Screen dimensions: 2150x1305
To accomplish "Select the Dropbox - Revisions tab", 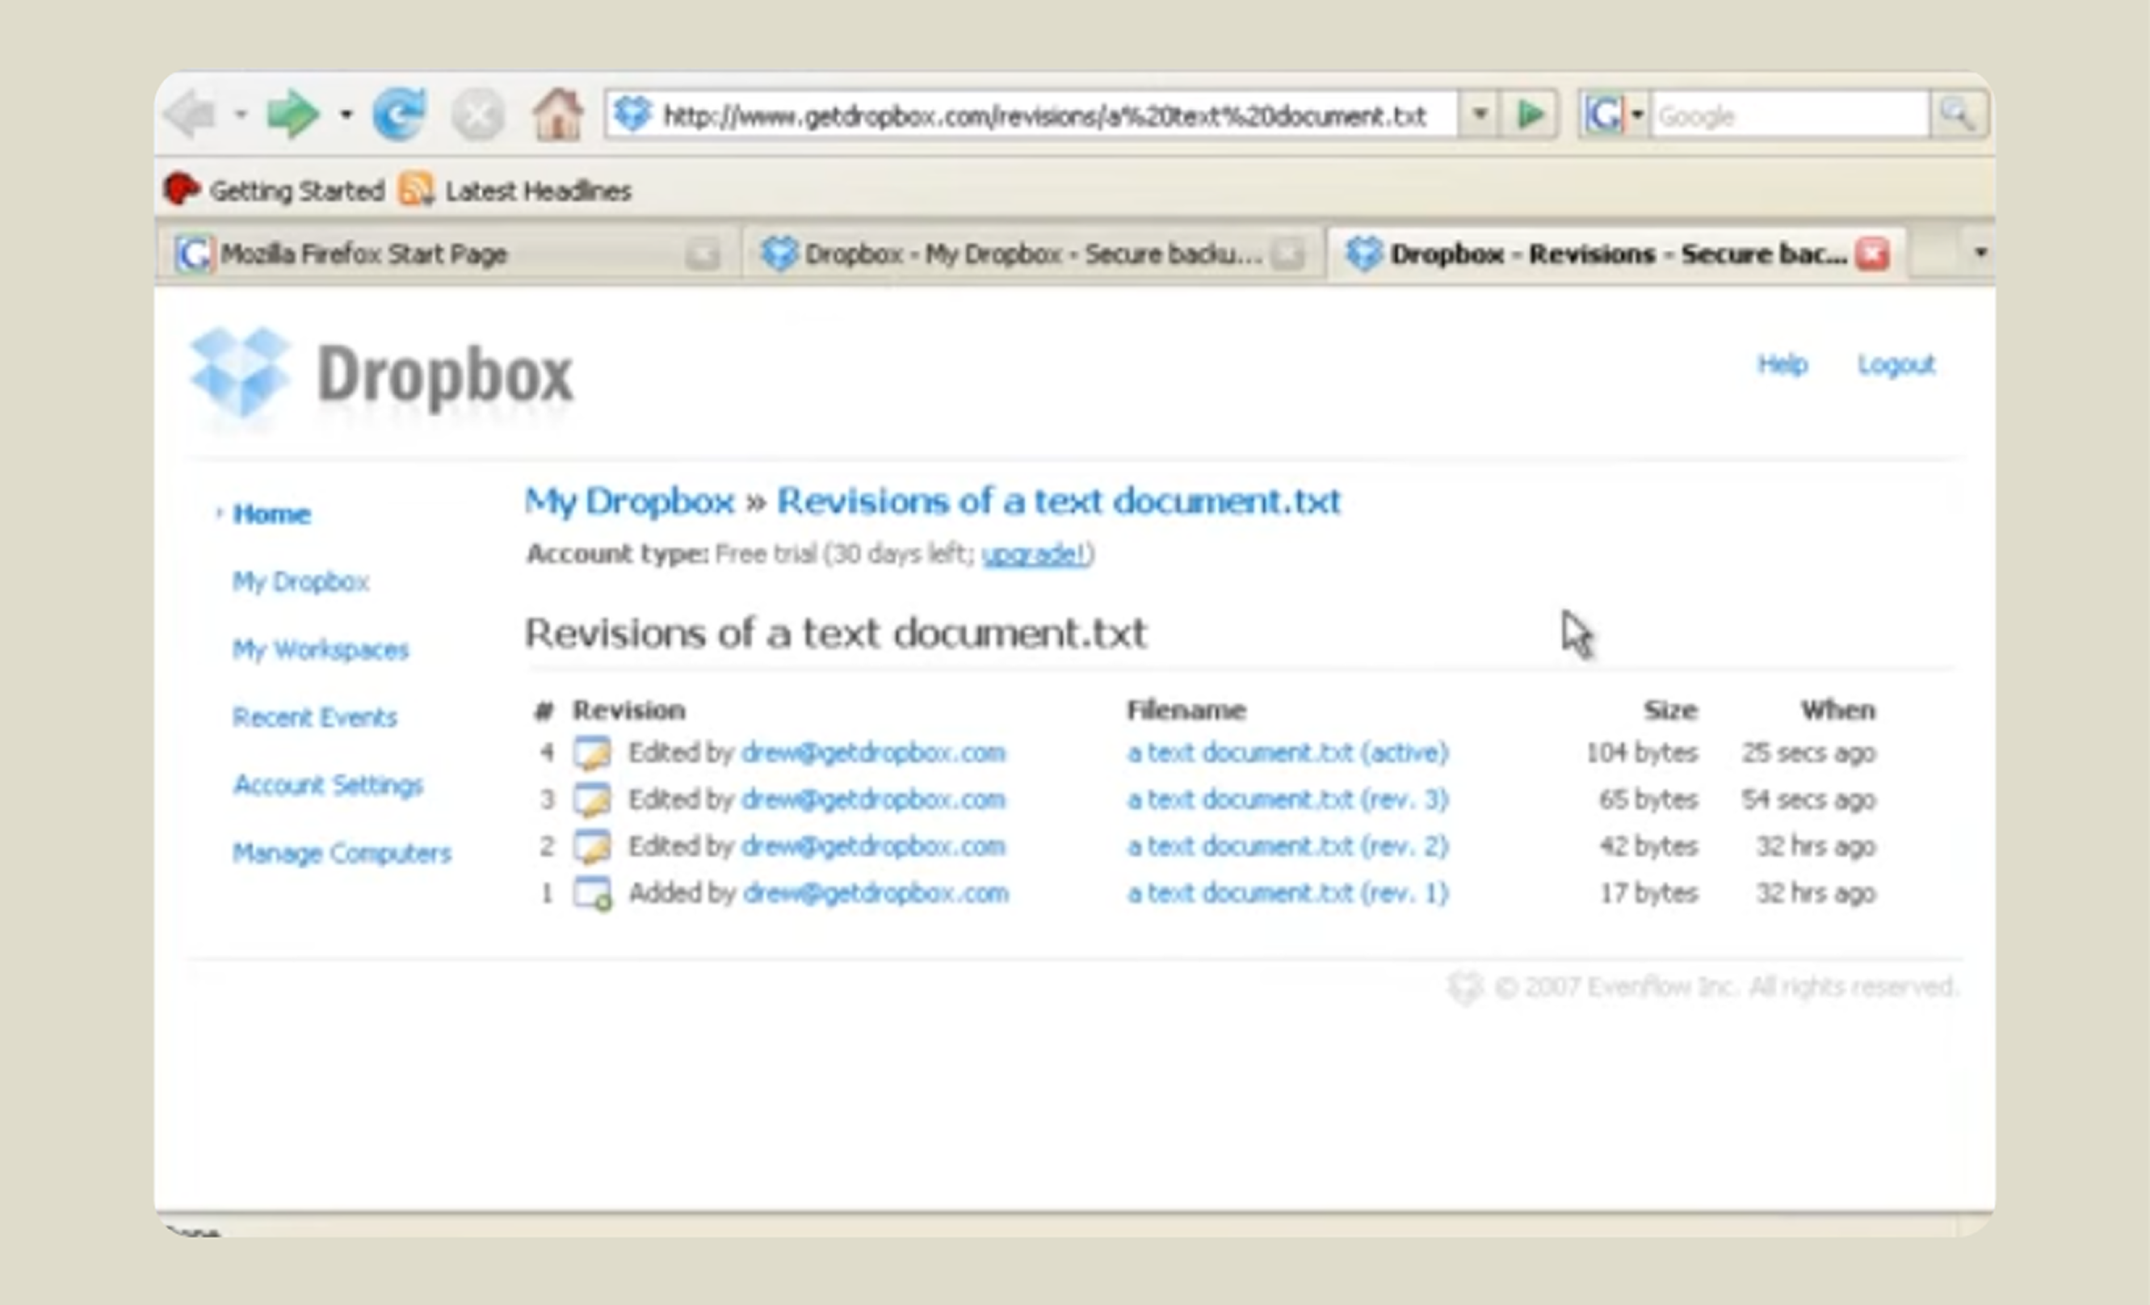I will pyautogui.click(x=1617, y=254).
